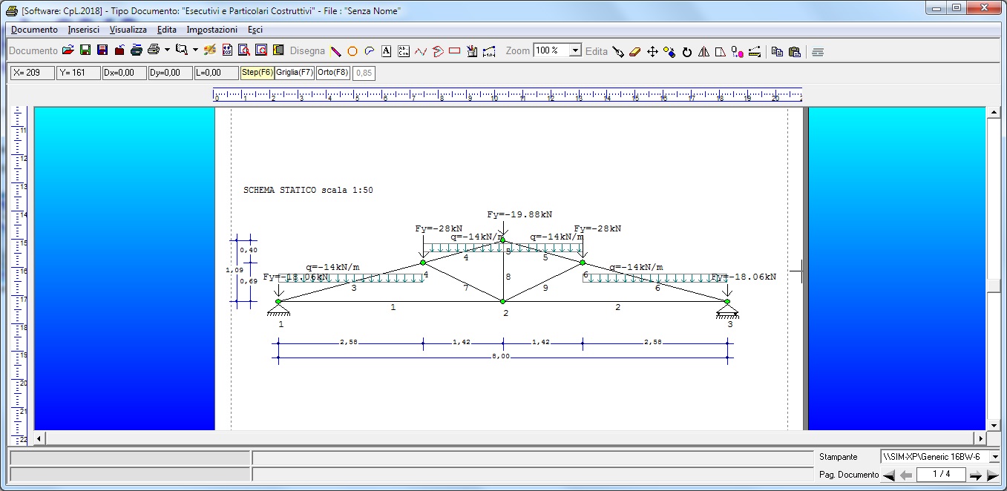Jump to the first document page

[x=889, y=475]
